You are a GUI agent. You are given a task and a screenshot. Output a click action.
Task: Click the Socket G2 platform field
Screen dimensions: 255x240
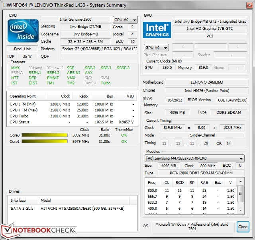click(99, 49)
